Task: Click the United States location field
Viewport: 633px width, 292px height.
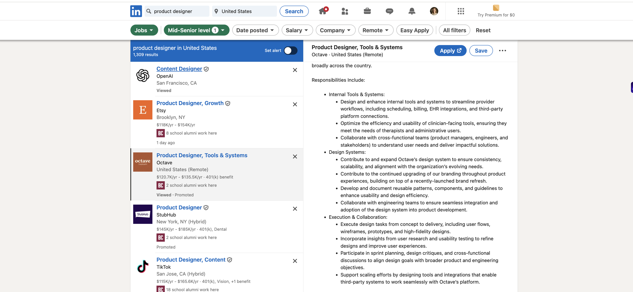Action: coord(244,11)
